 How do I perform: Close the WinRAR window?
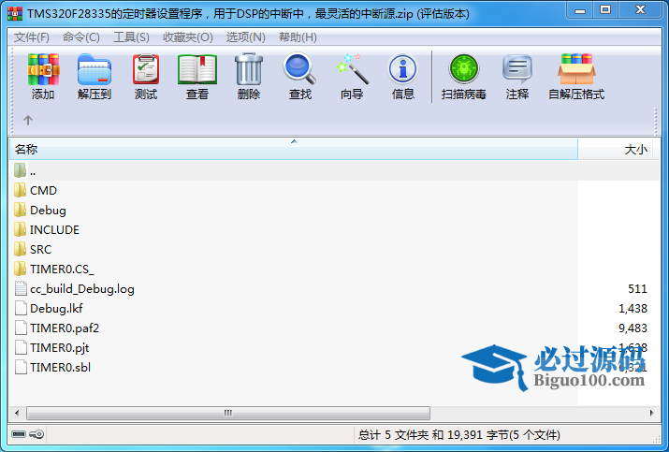(640, 10)
